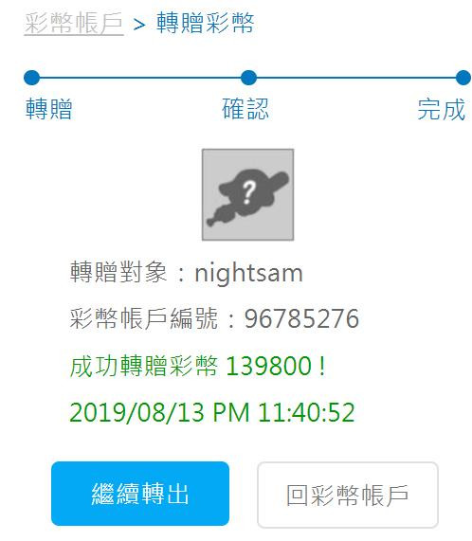Click the 轉贈彩幣 breadcrumb title
Viewport: 472px width, 541px height.
pos(206,23)
